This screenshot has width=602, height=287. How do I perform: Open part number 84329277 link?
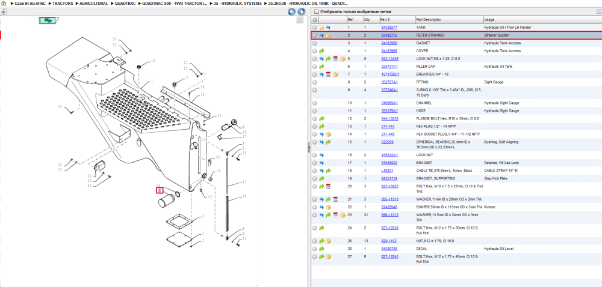(389, 28)
